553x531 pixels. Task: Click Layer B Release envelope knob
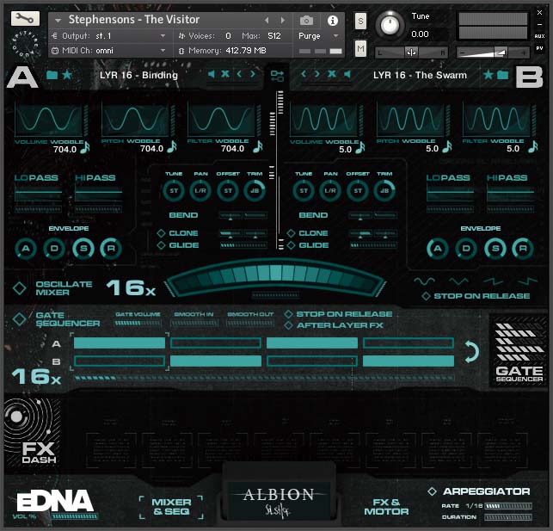(523, 249)
